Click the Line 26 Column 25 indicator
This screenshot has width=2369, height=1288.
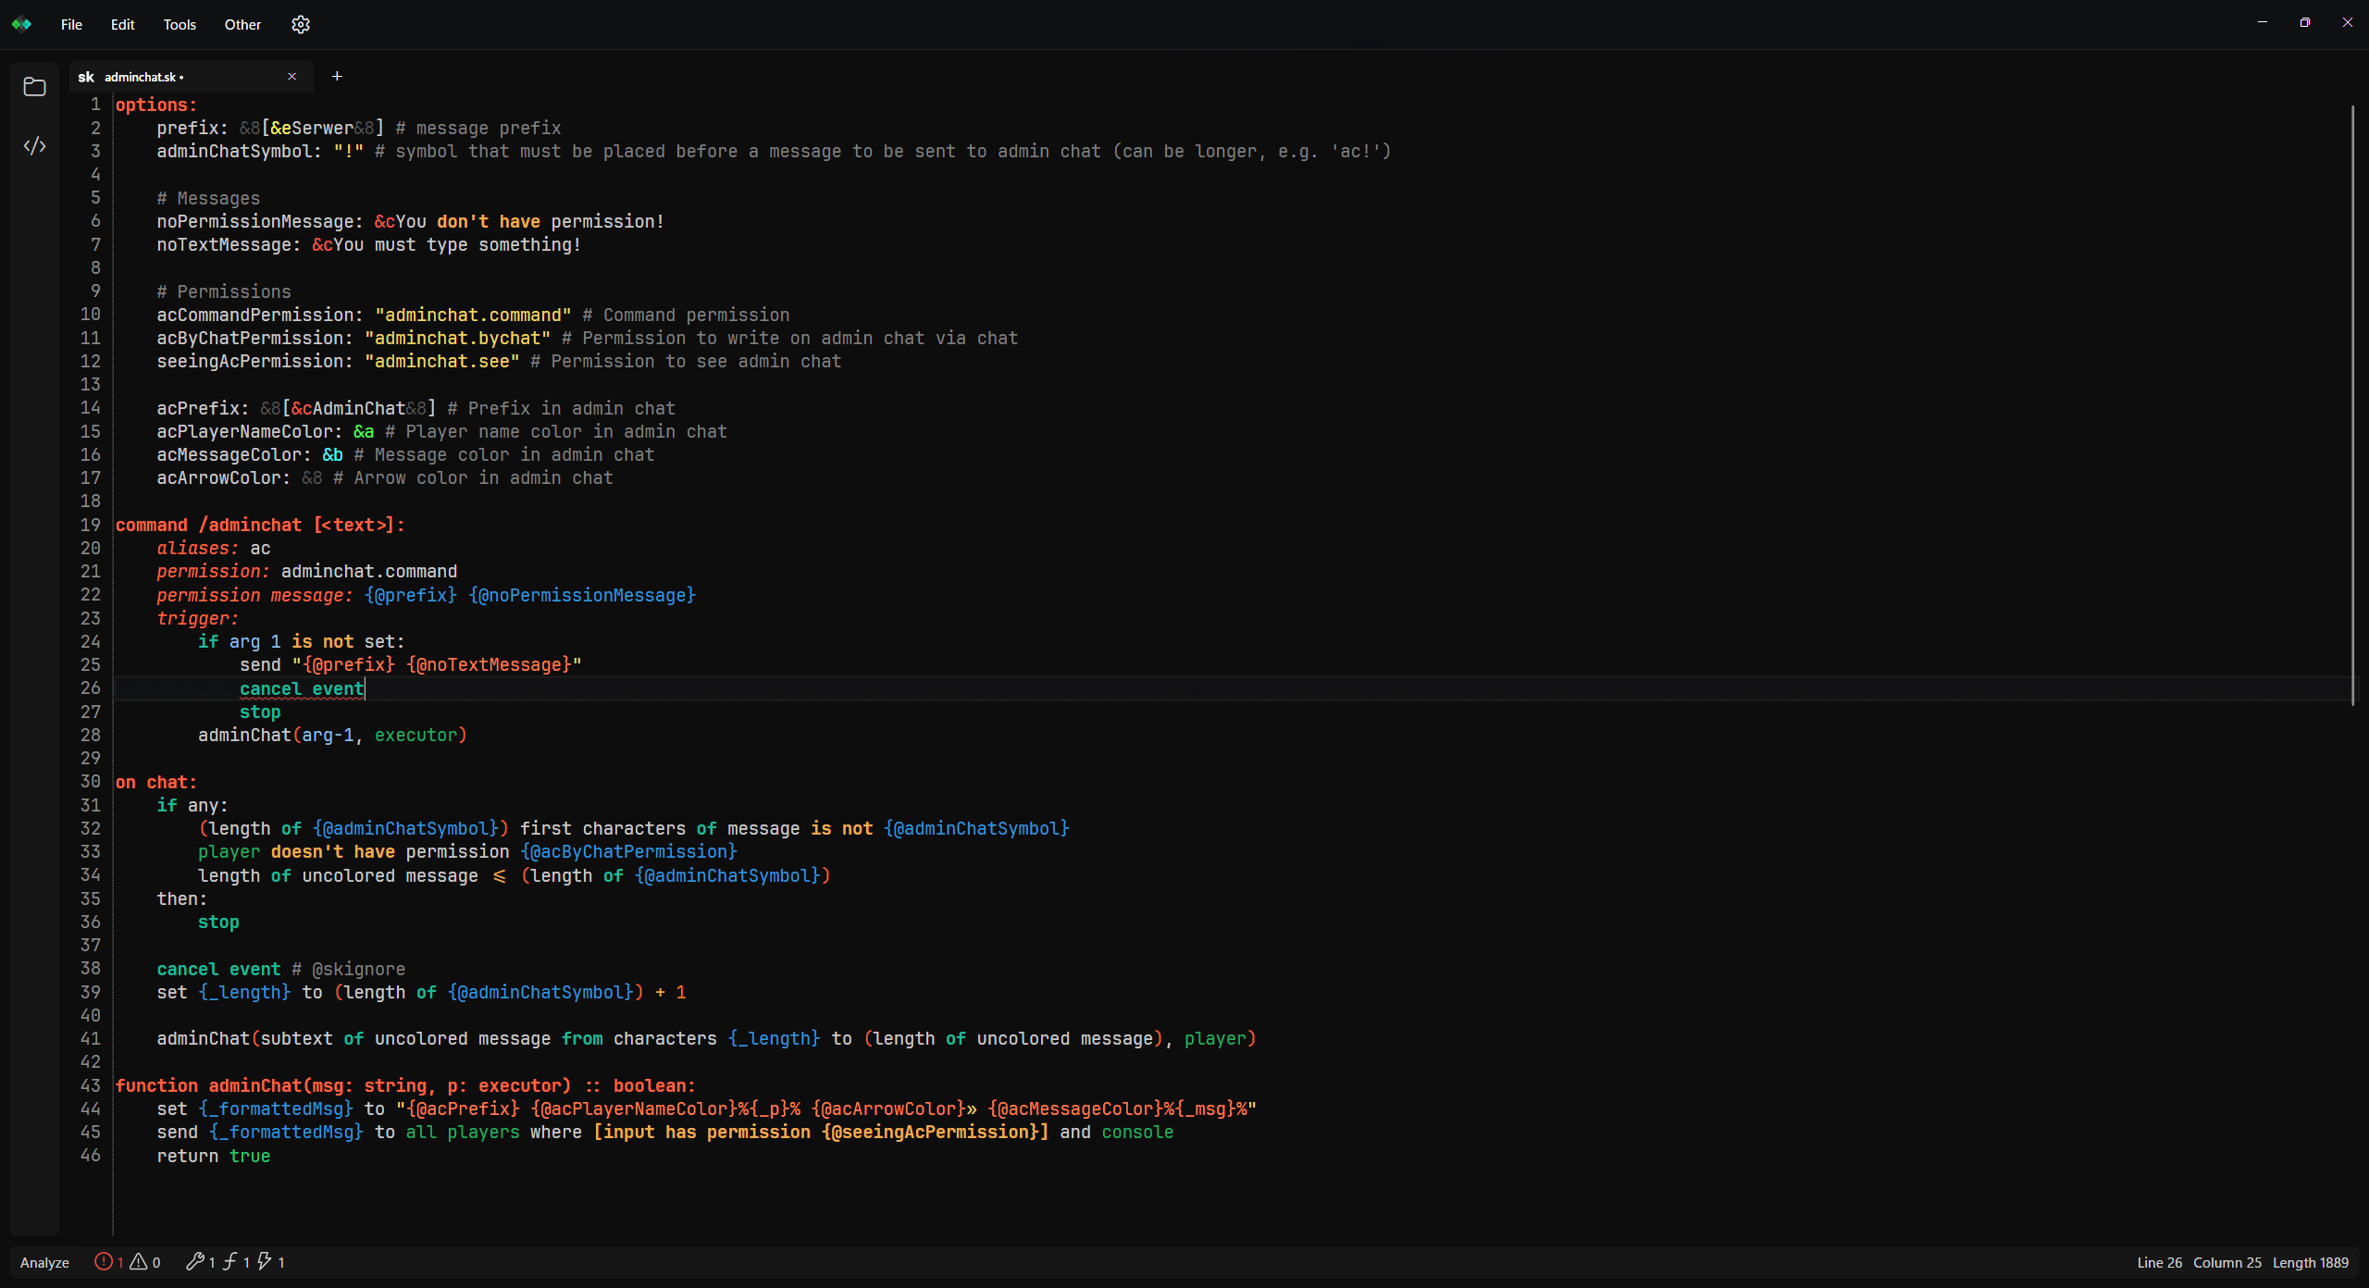2199,1262
